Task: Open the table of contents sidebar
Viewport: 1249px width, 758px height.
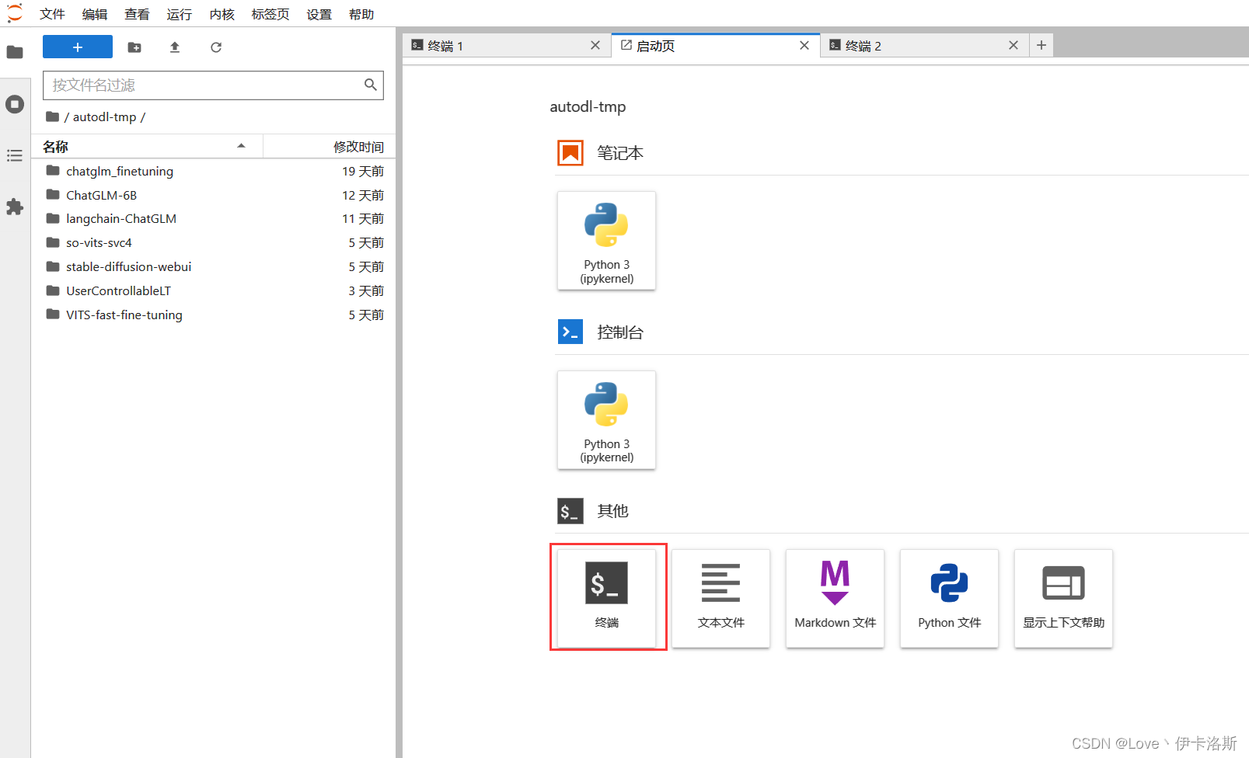Action: coord(15,155)
